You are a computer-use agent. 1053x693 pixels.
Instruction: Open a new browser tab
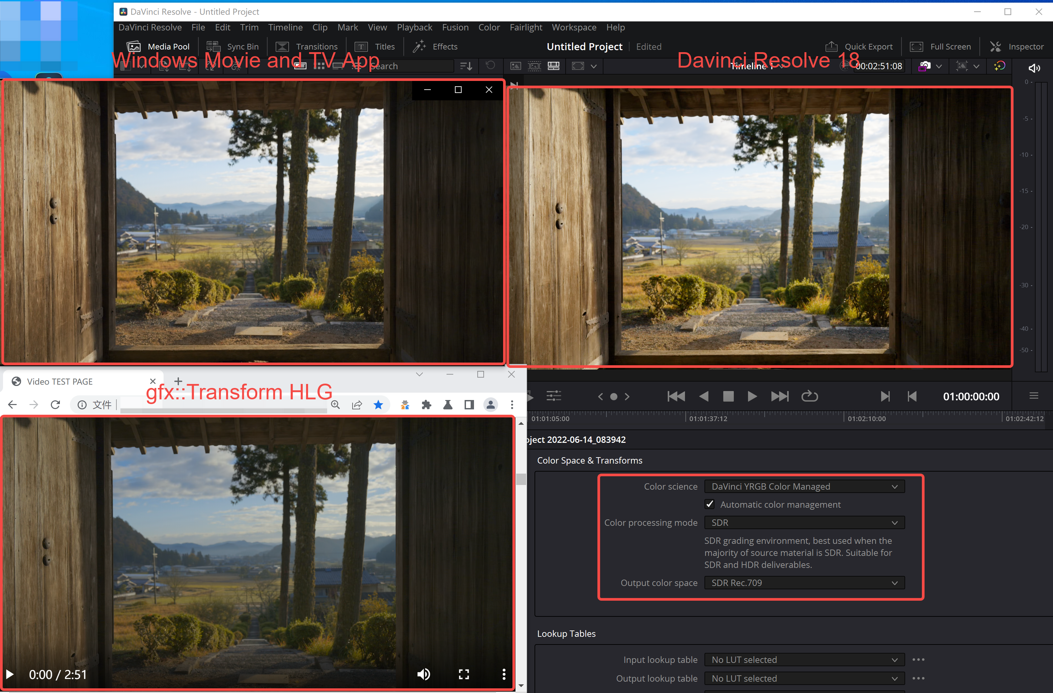tap(178, 381)
